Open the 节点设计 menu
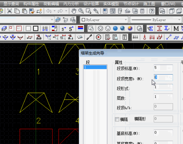This screenshot has width=183, height=144. (x=131, y=4)
